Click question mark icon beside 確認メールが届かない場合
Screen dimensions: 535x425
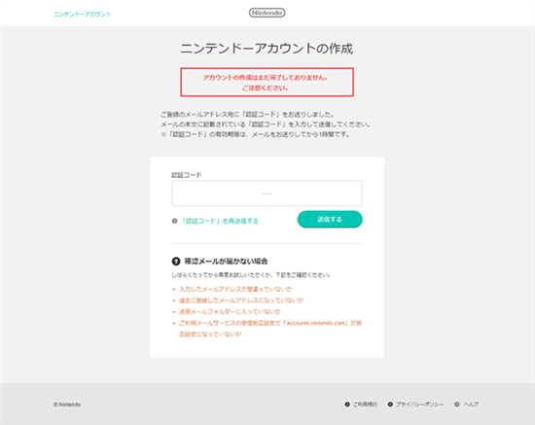pos(176,262)
